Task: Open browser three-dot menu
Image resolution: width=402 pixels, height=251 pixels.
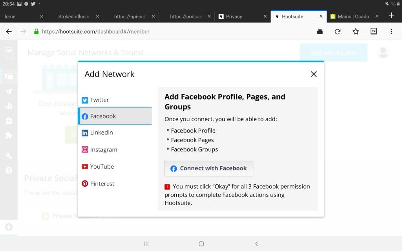Action: (391, 31)
